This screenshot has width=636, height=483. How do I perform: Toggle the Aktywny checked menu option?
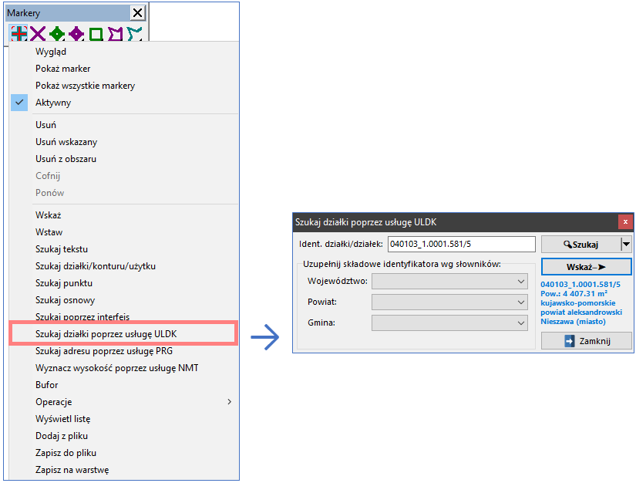53,103
